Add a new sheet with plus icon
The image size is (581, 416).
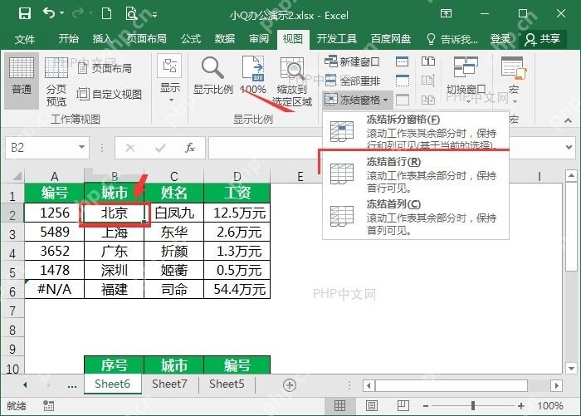pyautogui.click(x=290, y=385)
